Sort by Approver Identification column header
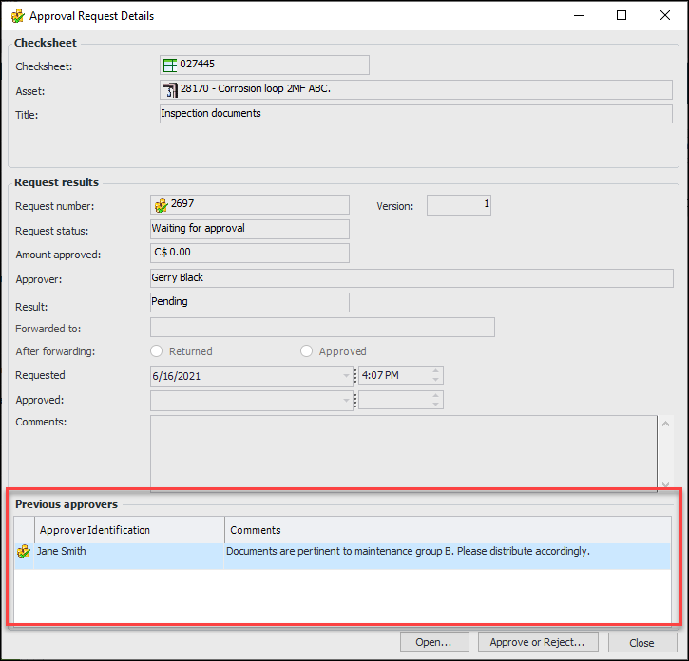Viewport: 689px width, 661px height. tap(130, 530)
